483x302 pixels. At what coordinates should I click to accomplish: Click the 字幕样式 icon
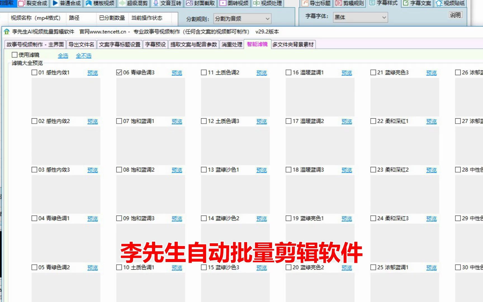(372, 3)
